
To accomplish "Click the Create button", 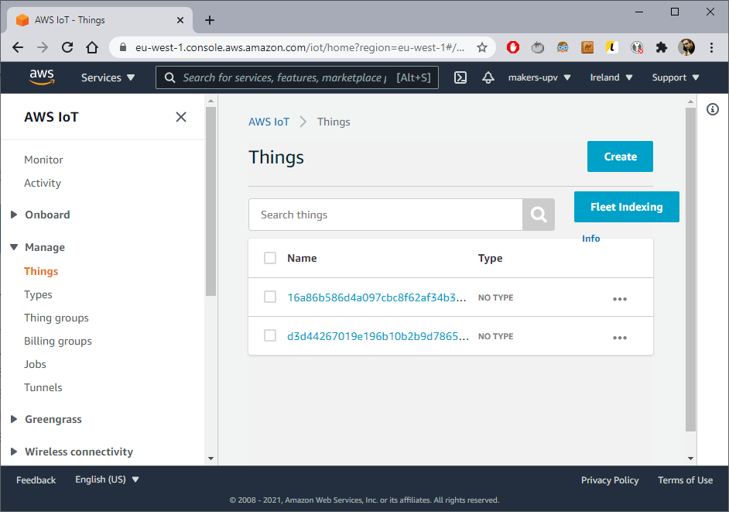I will click(x=620, y=156).
